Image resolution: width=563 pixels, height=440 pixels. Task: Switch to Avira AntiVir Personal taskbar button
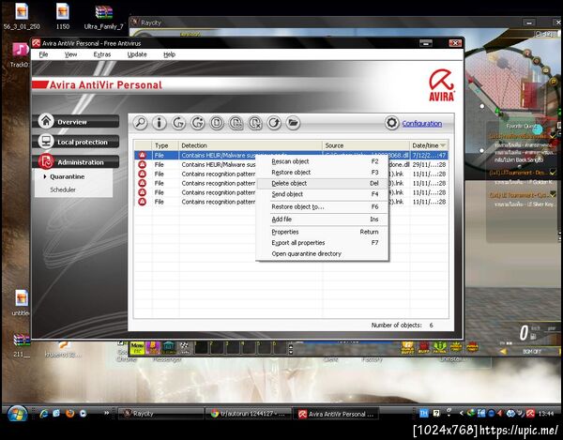[x=336, y=414]
